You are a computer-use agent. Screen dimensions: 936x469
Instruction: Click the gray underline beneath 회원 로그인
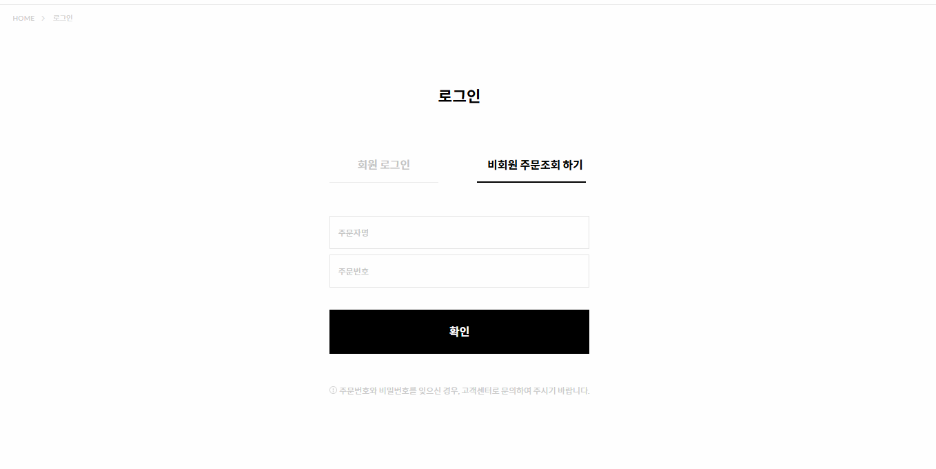coord(384,182)
